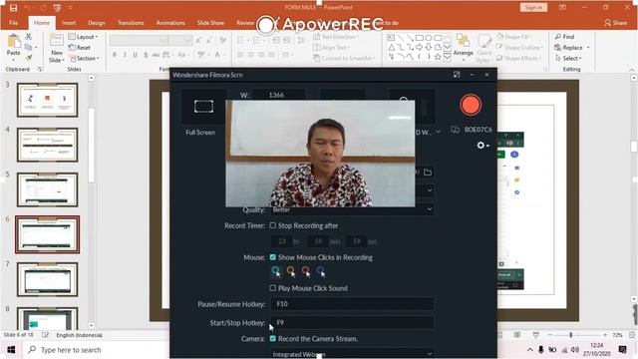This screenshot has width=638, height=359.
Task: Uncheck Record the Camera Stream
Action: [x=272, y=338]
